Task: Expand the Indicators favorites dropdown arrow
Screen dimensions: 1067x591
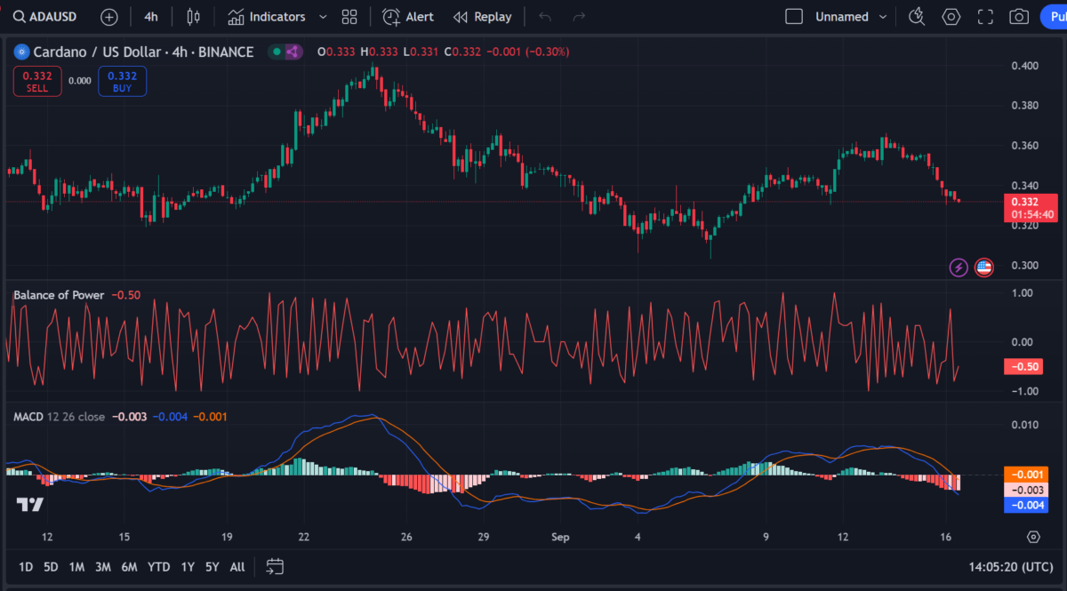Action: pyautogui.click(x=323, y=17)
